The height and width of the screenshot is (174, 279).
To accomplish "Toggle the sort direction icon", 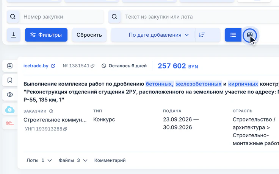I will (x=202, y=35).
